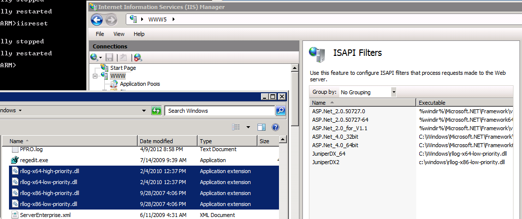The height and width of the screenshot is (219, 522).
Task: Open the View menu
Action: click(x=119, y=34)
